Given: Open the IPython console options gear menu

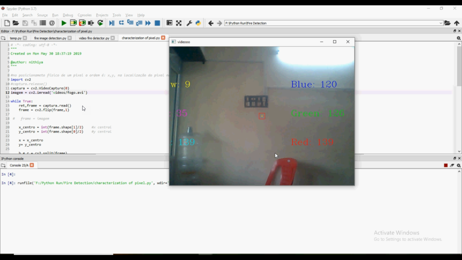Looking at the screenshot, I should point(459,165).
